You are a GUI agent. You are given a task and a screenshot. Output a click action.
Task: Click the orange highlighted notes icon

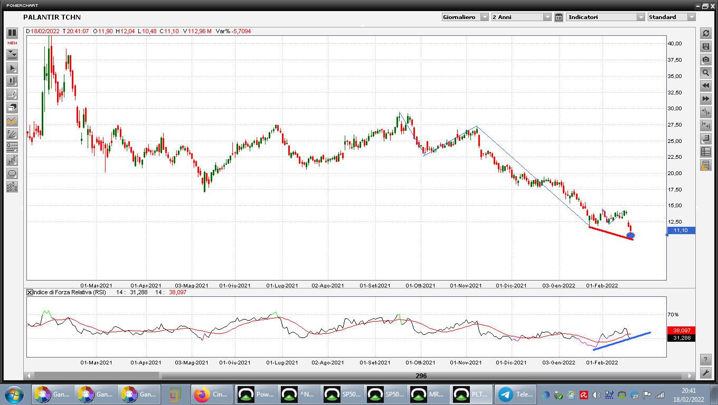pyautogui.click(x=706, y=165)
